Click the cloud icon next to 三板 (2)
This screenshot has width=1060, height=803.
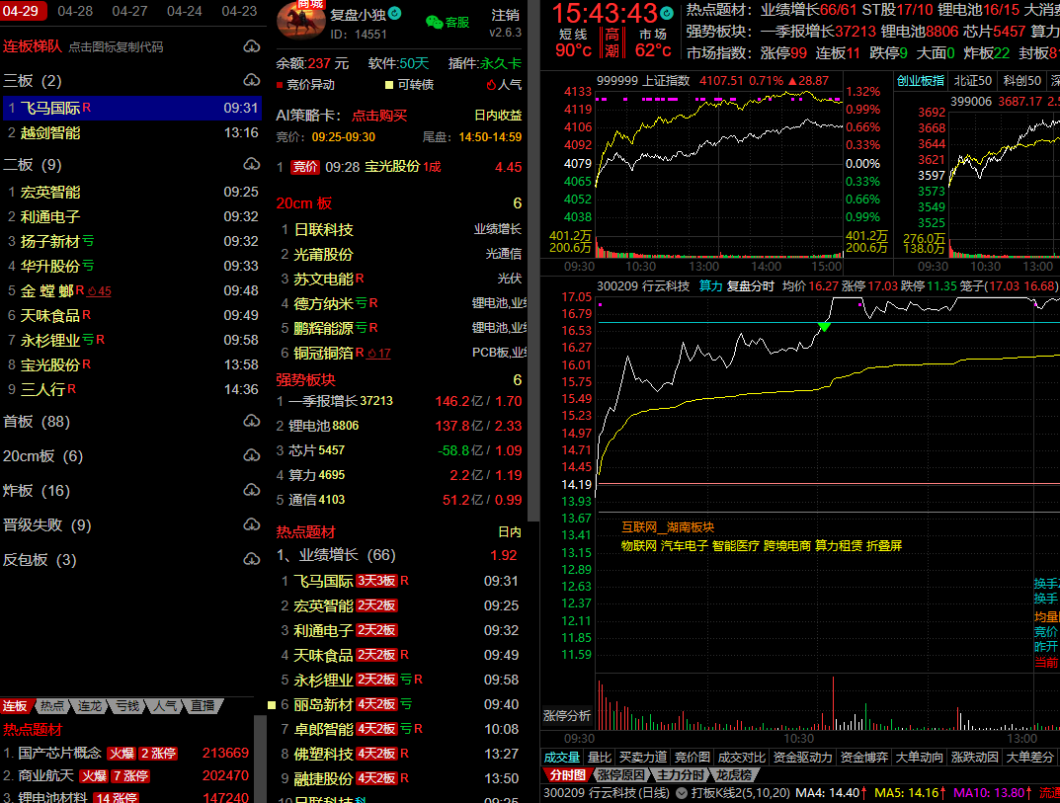point(251,81)
